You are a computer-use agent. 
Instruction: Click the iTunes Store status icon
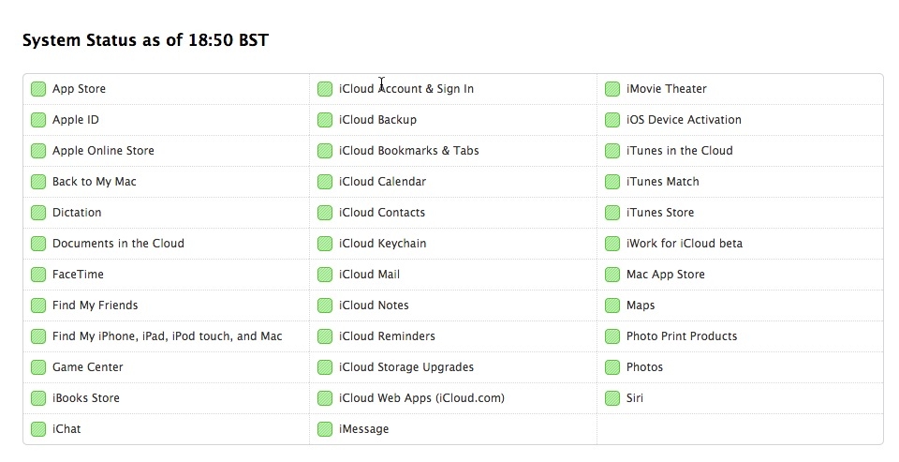click(x=612, y=213)
